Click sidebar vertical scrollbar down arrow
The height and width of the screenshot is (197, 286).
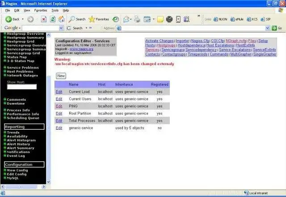[49, 182]
